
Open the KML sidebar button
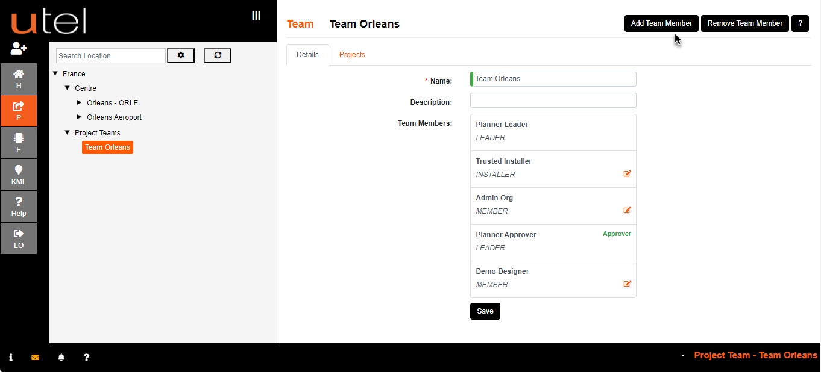(x=19, y=175)
